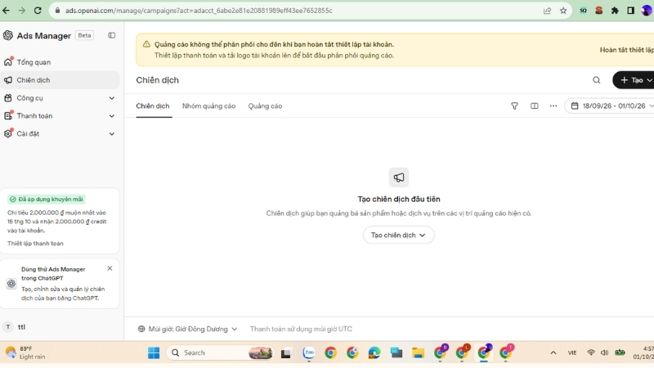Click the Cài đặt gear icon
Screen dimensions: 654x368
click(8, 134)
